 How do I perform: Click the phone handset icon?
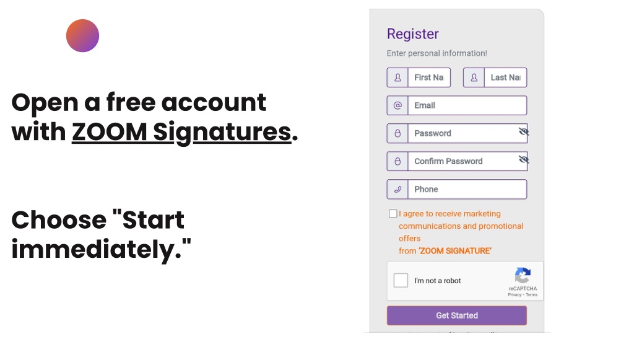tap(397, 189)
